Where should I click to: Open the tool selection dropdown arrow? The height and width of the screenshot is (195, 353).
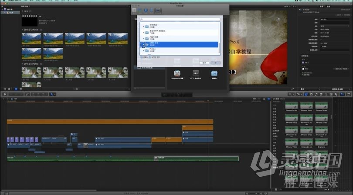[55, 94]
